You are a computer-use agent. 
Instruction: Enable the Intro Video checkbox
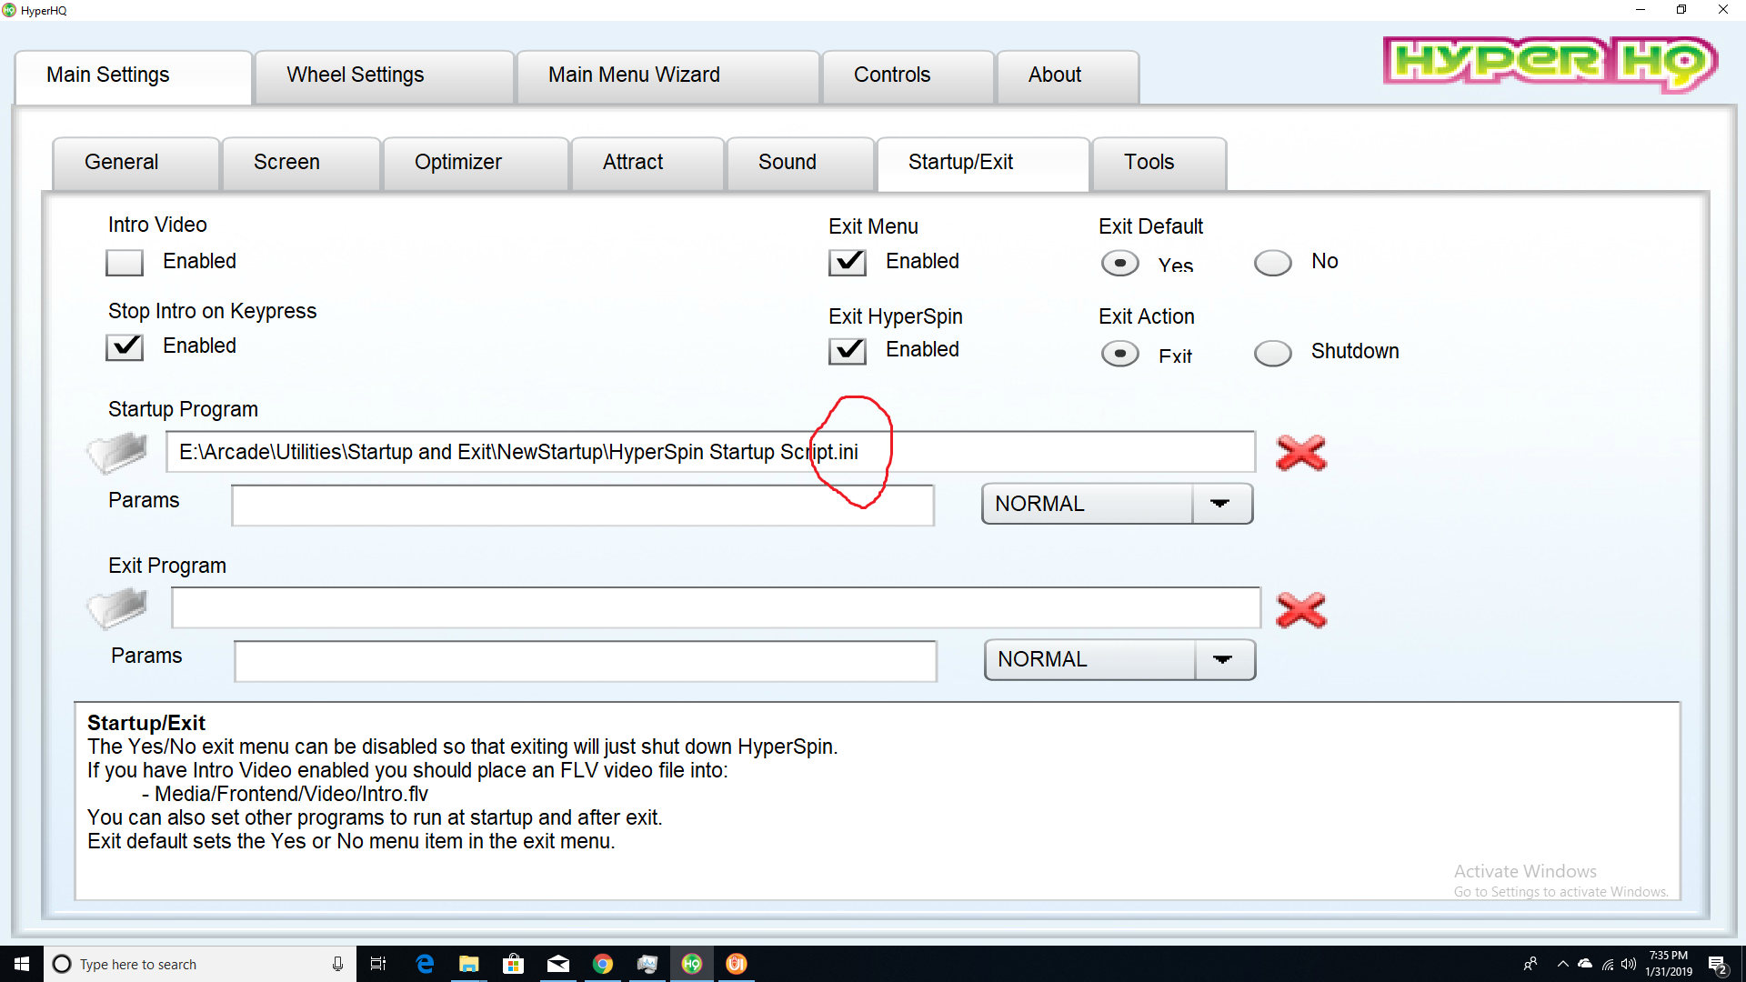[x=125, y=263]
